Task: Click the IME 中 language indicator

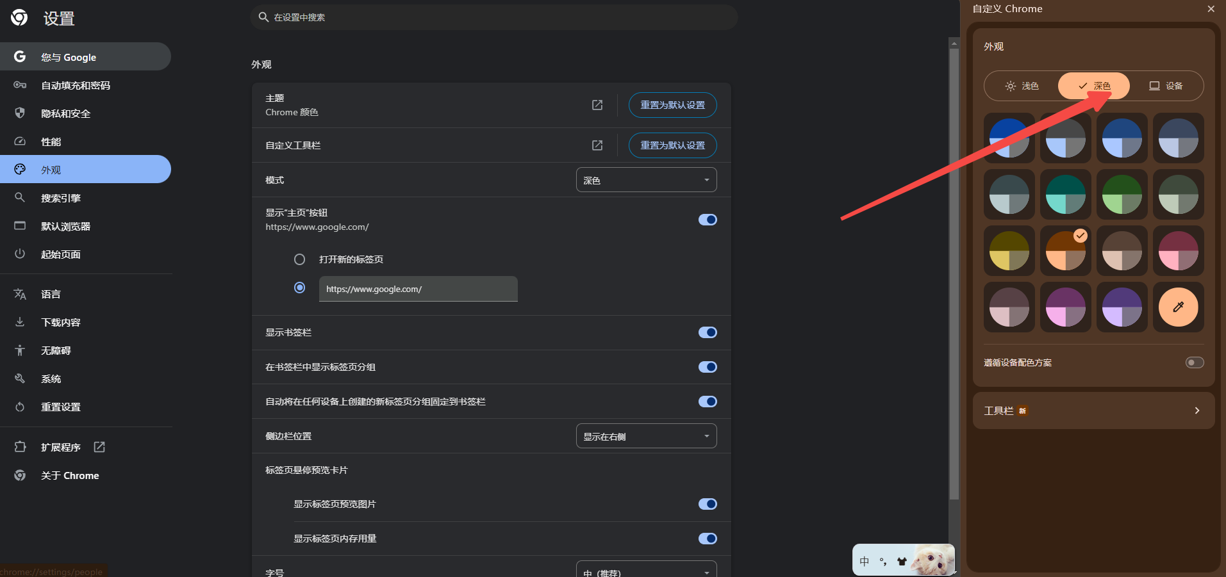Action: point(865,562)
